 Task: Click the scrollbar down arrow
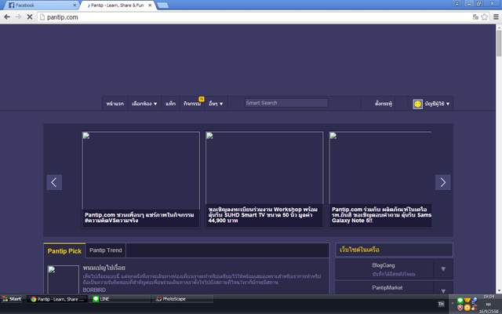(x=499, y=291)
